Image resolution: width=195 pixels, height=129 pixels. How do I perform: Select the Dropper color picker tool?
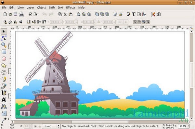[x=4, y=120]
